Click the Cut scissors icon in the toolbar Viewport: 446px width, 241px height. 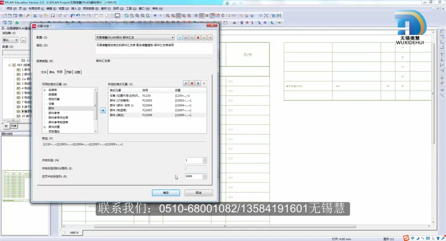click(x=35, y=16)
